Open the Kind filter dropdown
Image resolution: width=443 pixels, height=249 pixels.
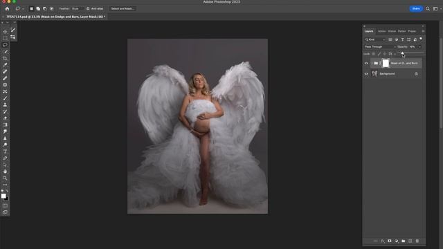375,39
